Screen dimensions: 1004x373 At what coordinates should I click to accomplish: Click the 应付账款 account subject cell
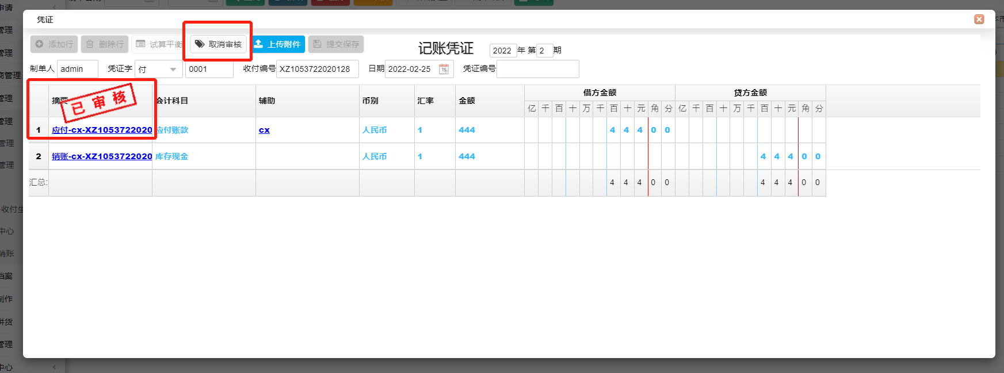pos(173,130)
